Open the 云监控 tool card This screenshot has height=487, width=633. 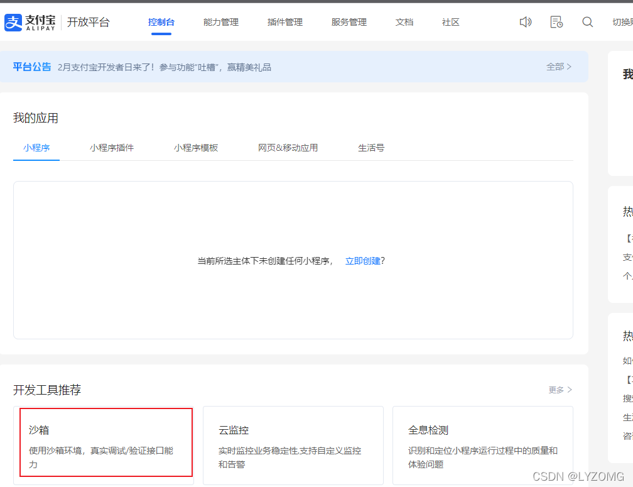tap(293, 446)
